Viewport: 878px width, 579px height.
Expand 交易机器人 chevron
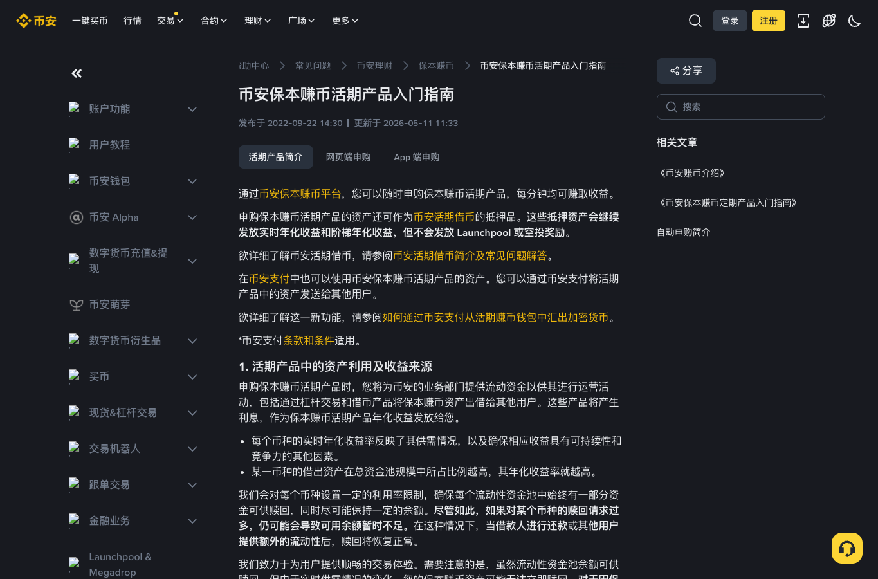(x=192, y=449)
